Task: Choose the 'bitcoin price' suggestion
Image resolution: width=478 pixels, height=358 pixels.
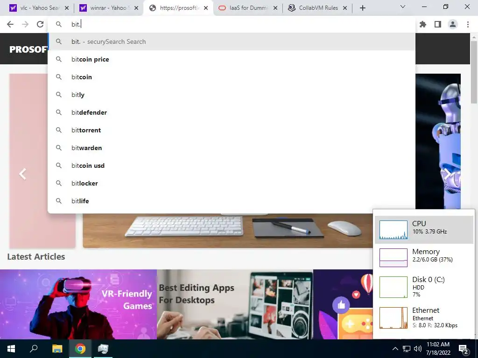Action: click(x=232, y=59)
